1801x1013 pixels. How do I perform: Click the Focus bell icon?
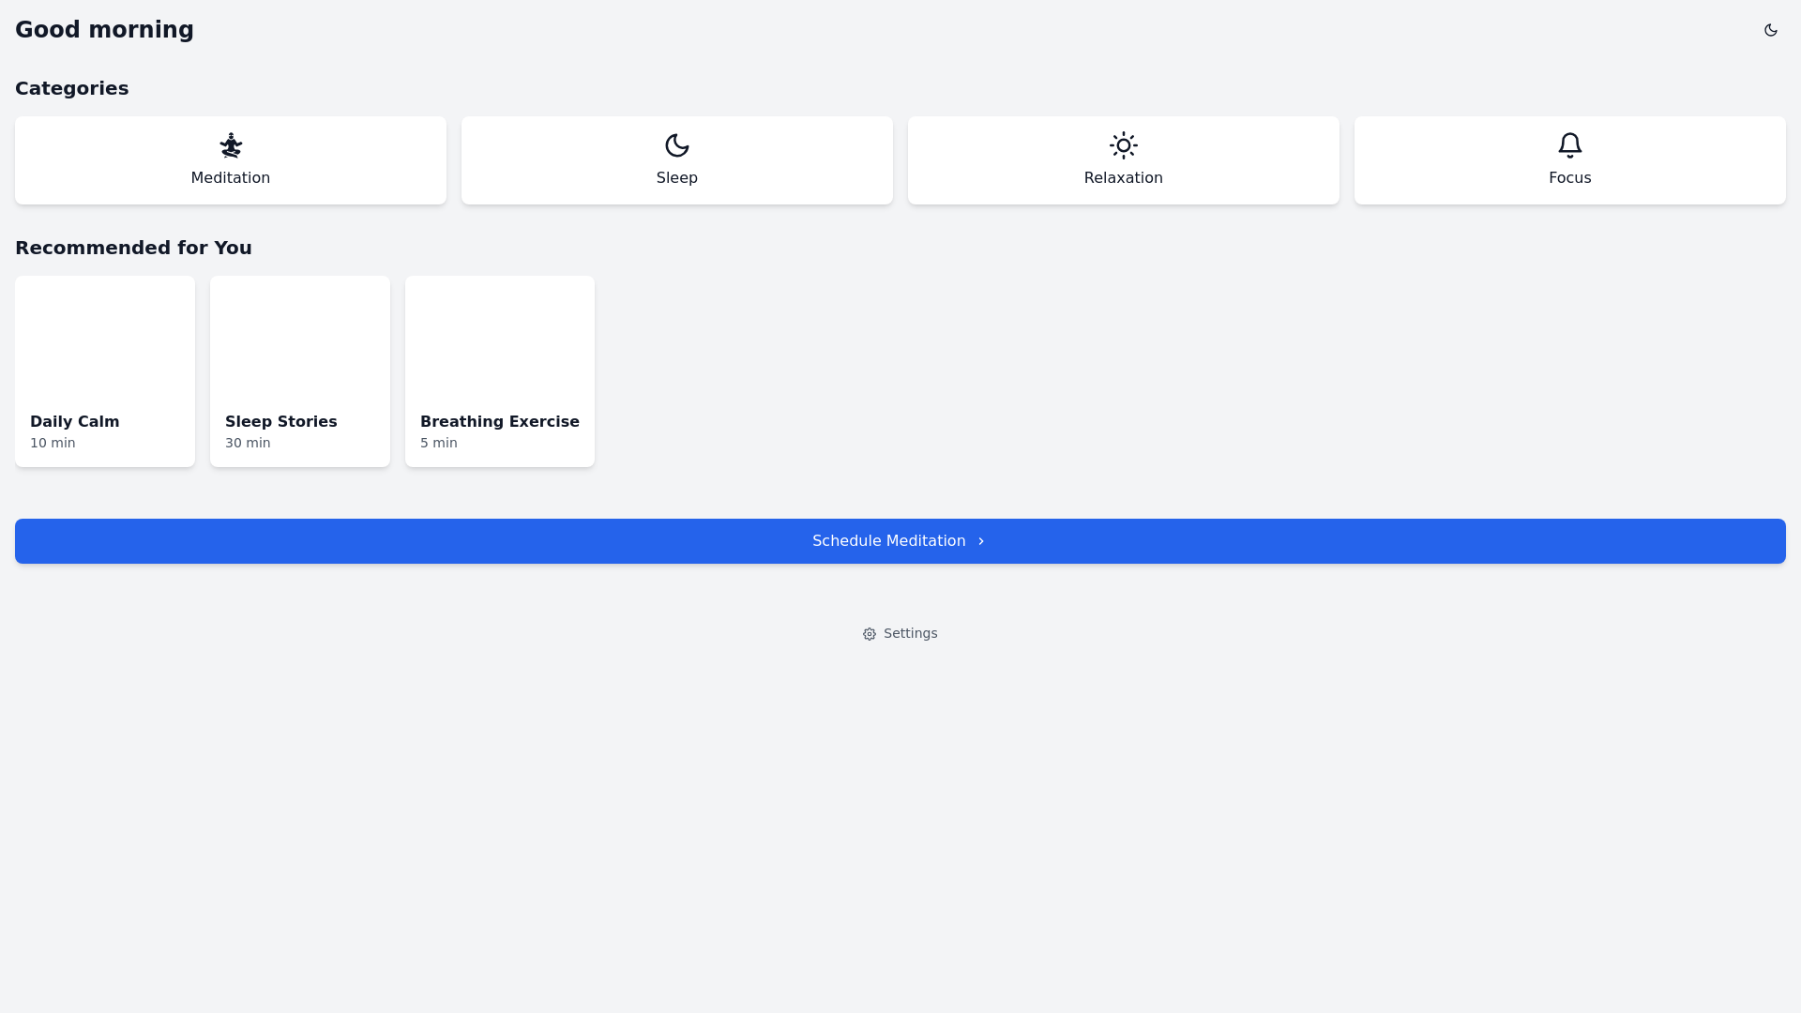tap(1569, 145)
